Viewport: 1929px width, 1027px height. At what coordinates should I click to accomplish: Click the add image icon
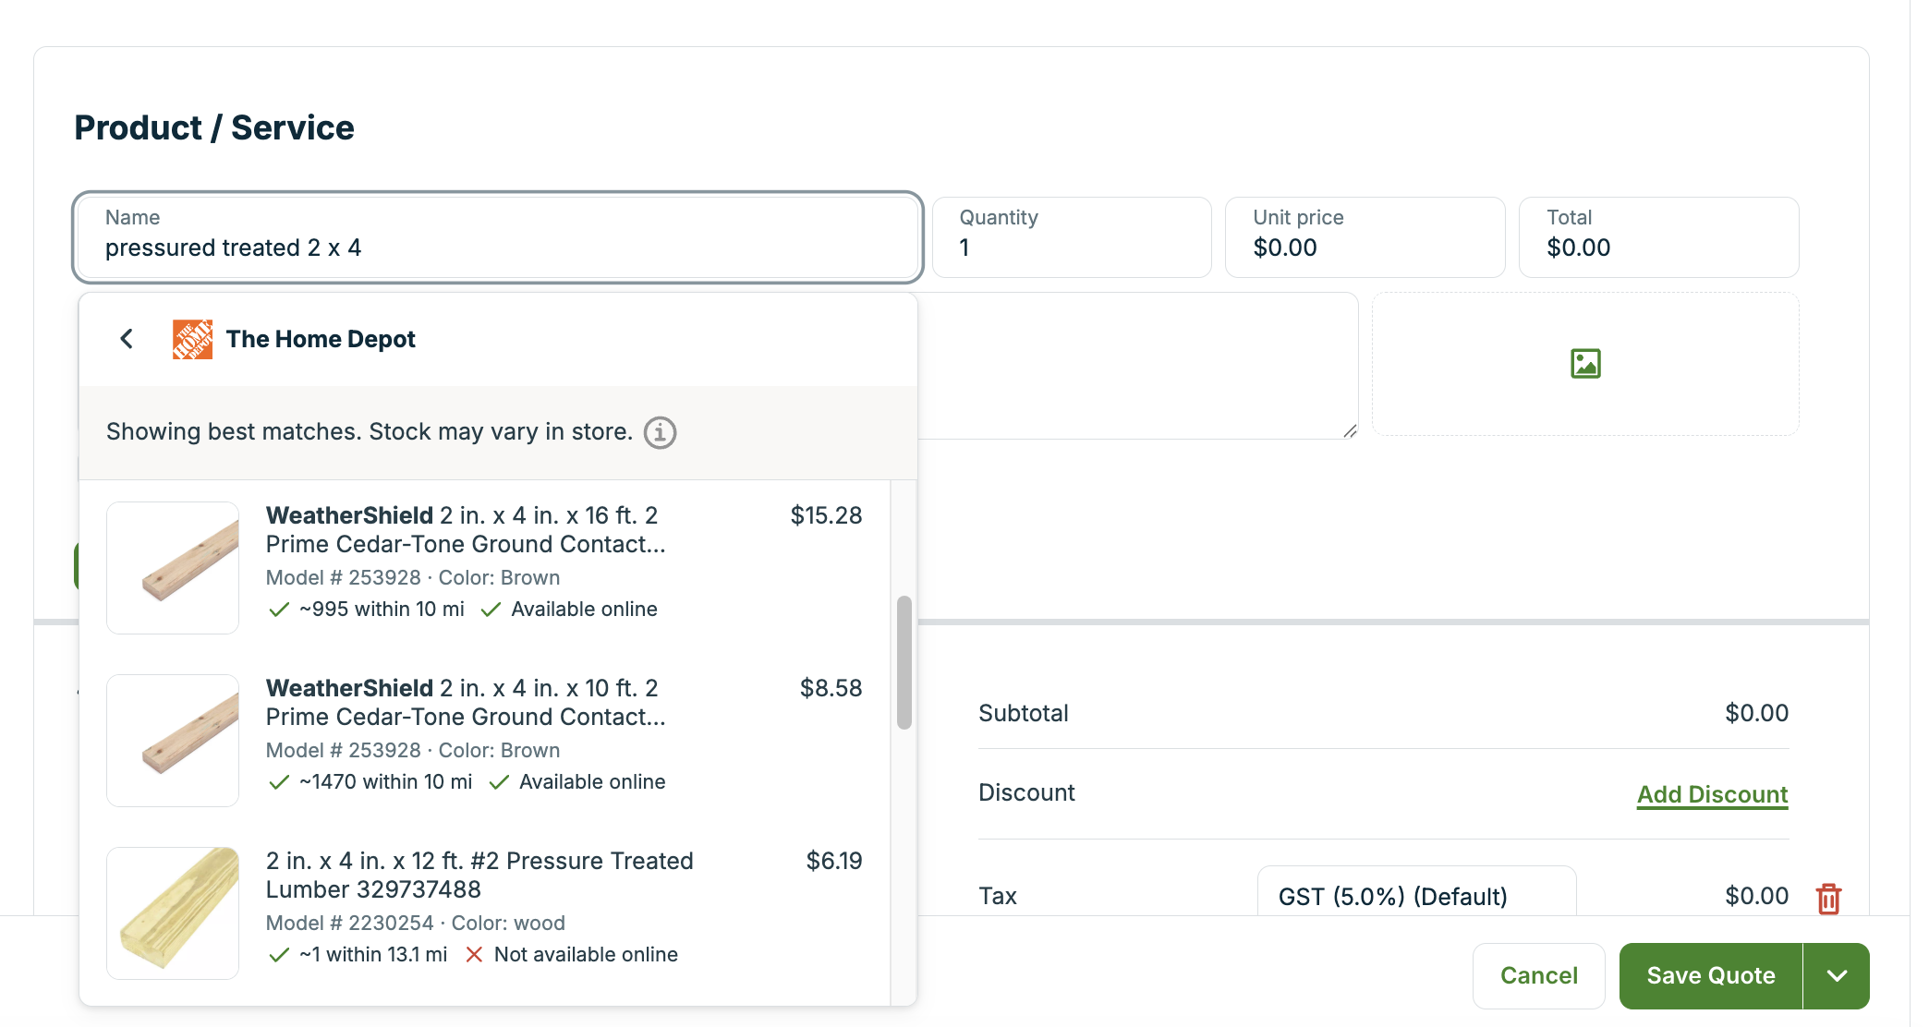click(x=1585, y=364)
